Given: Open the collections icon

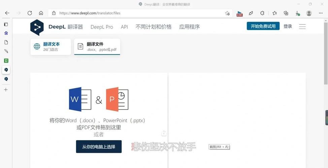Looking at the screenshot, I should click(x=286, y=13).
